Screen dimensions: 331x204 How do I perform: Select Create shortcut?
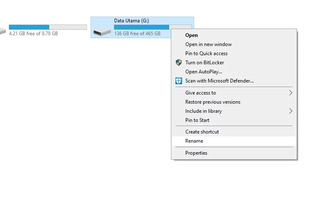[x=234, y=131]
